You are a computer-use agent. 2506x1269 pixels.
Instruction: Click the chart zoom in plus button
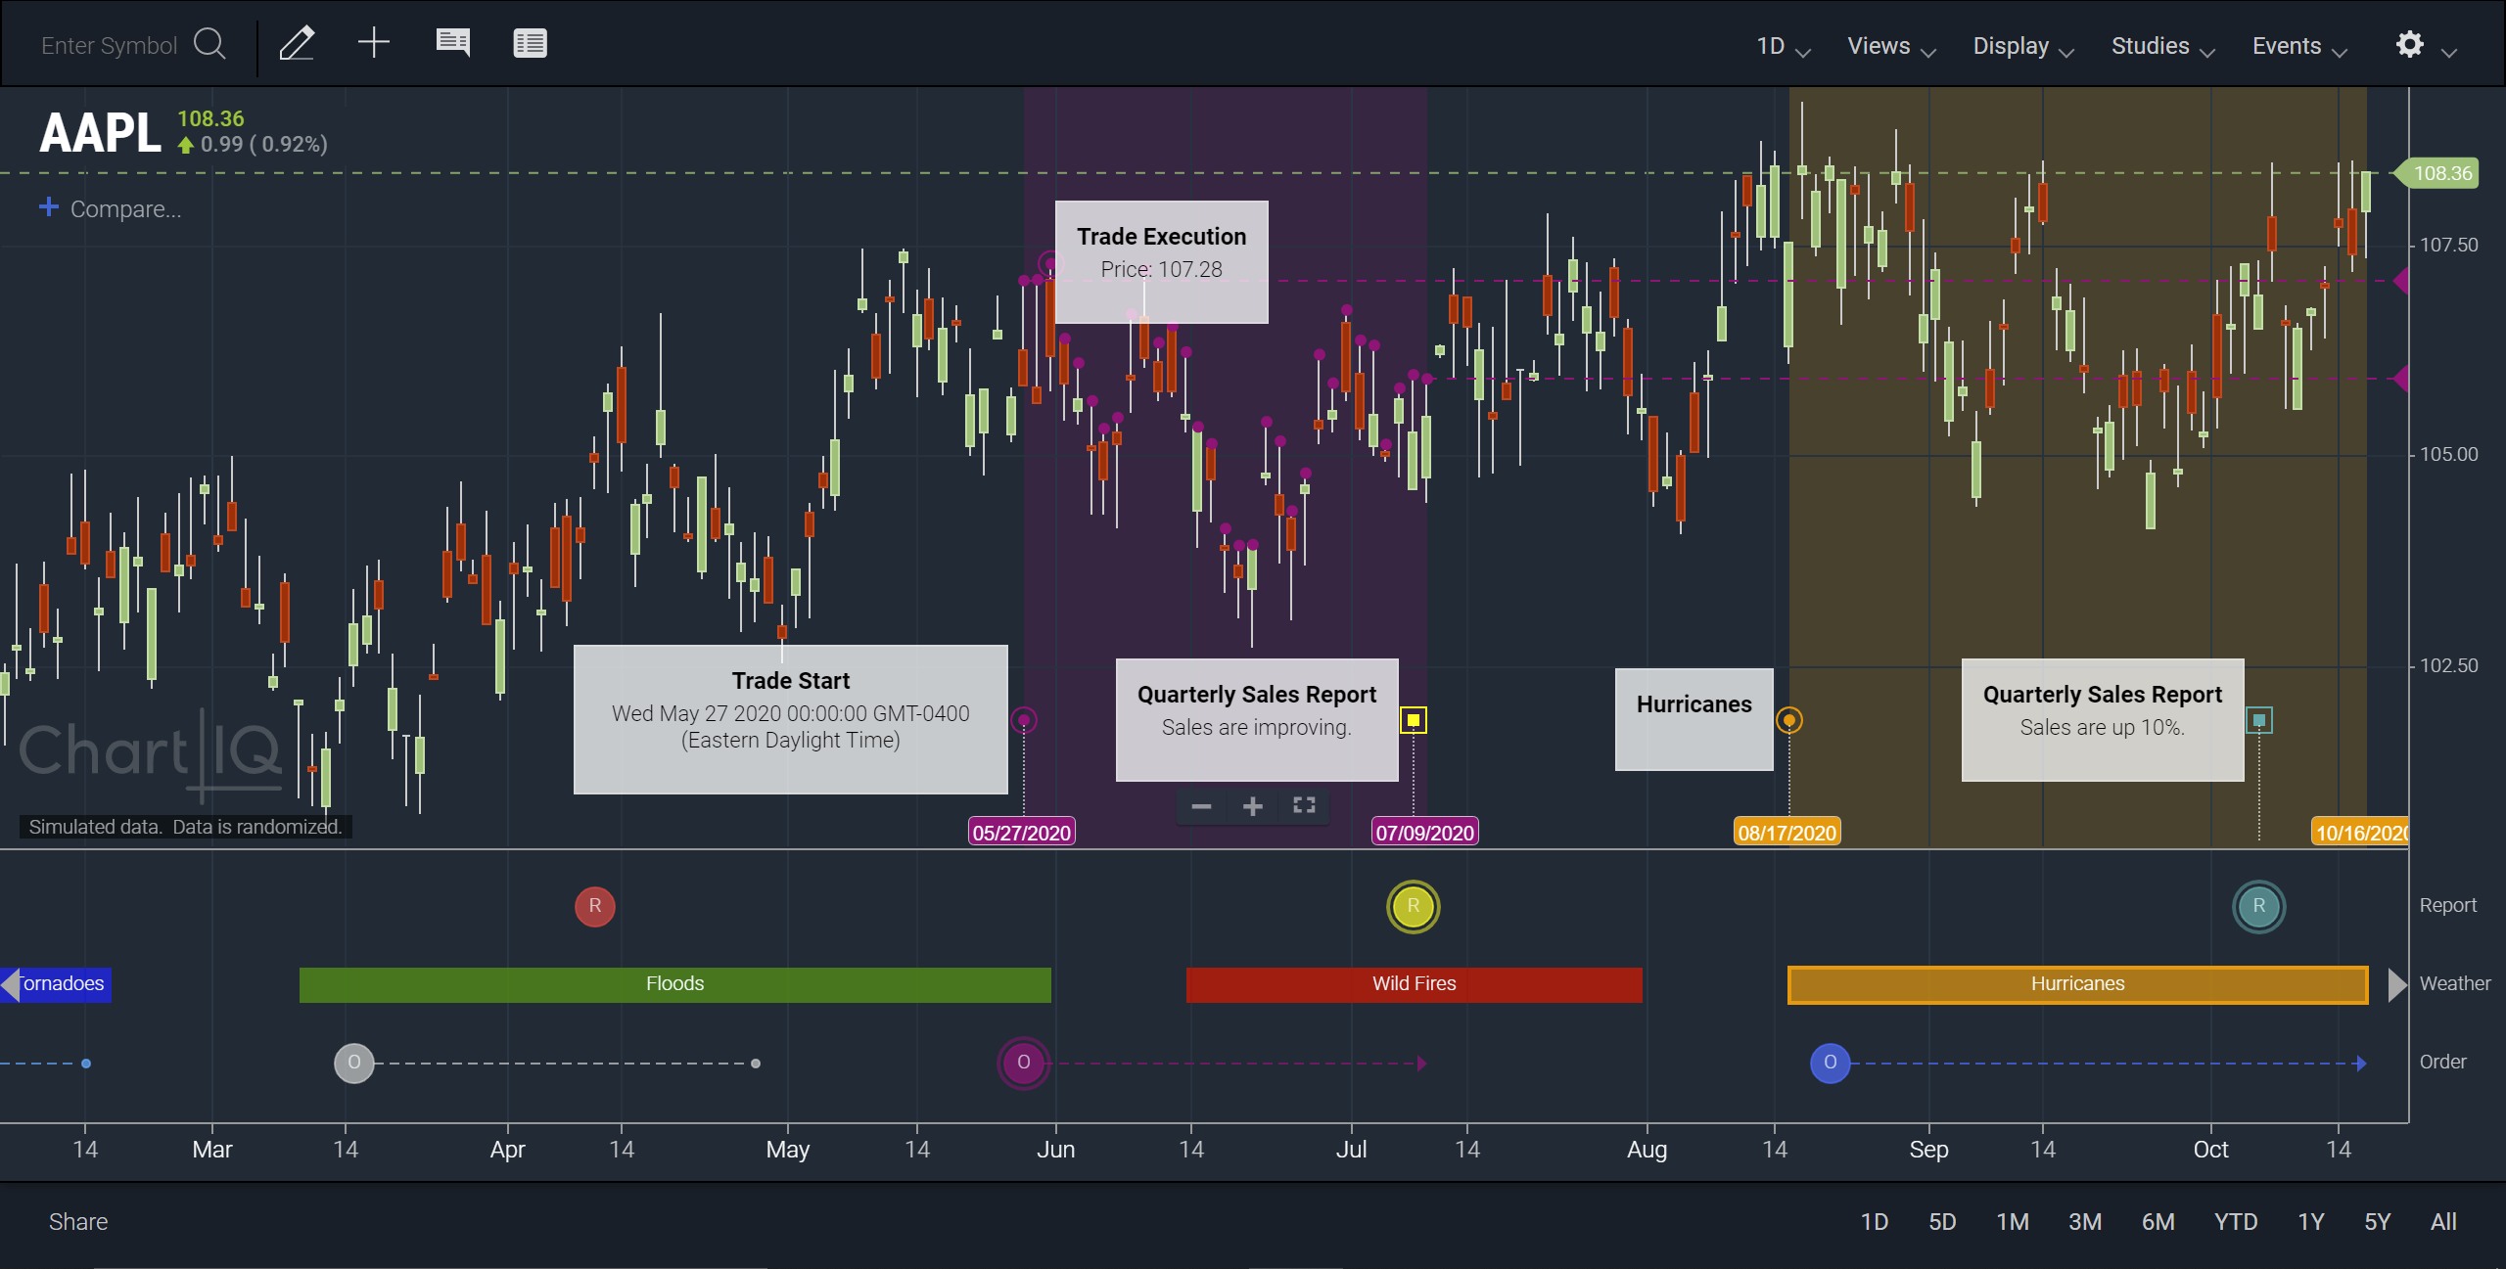click(1253, 806)
